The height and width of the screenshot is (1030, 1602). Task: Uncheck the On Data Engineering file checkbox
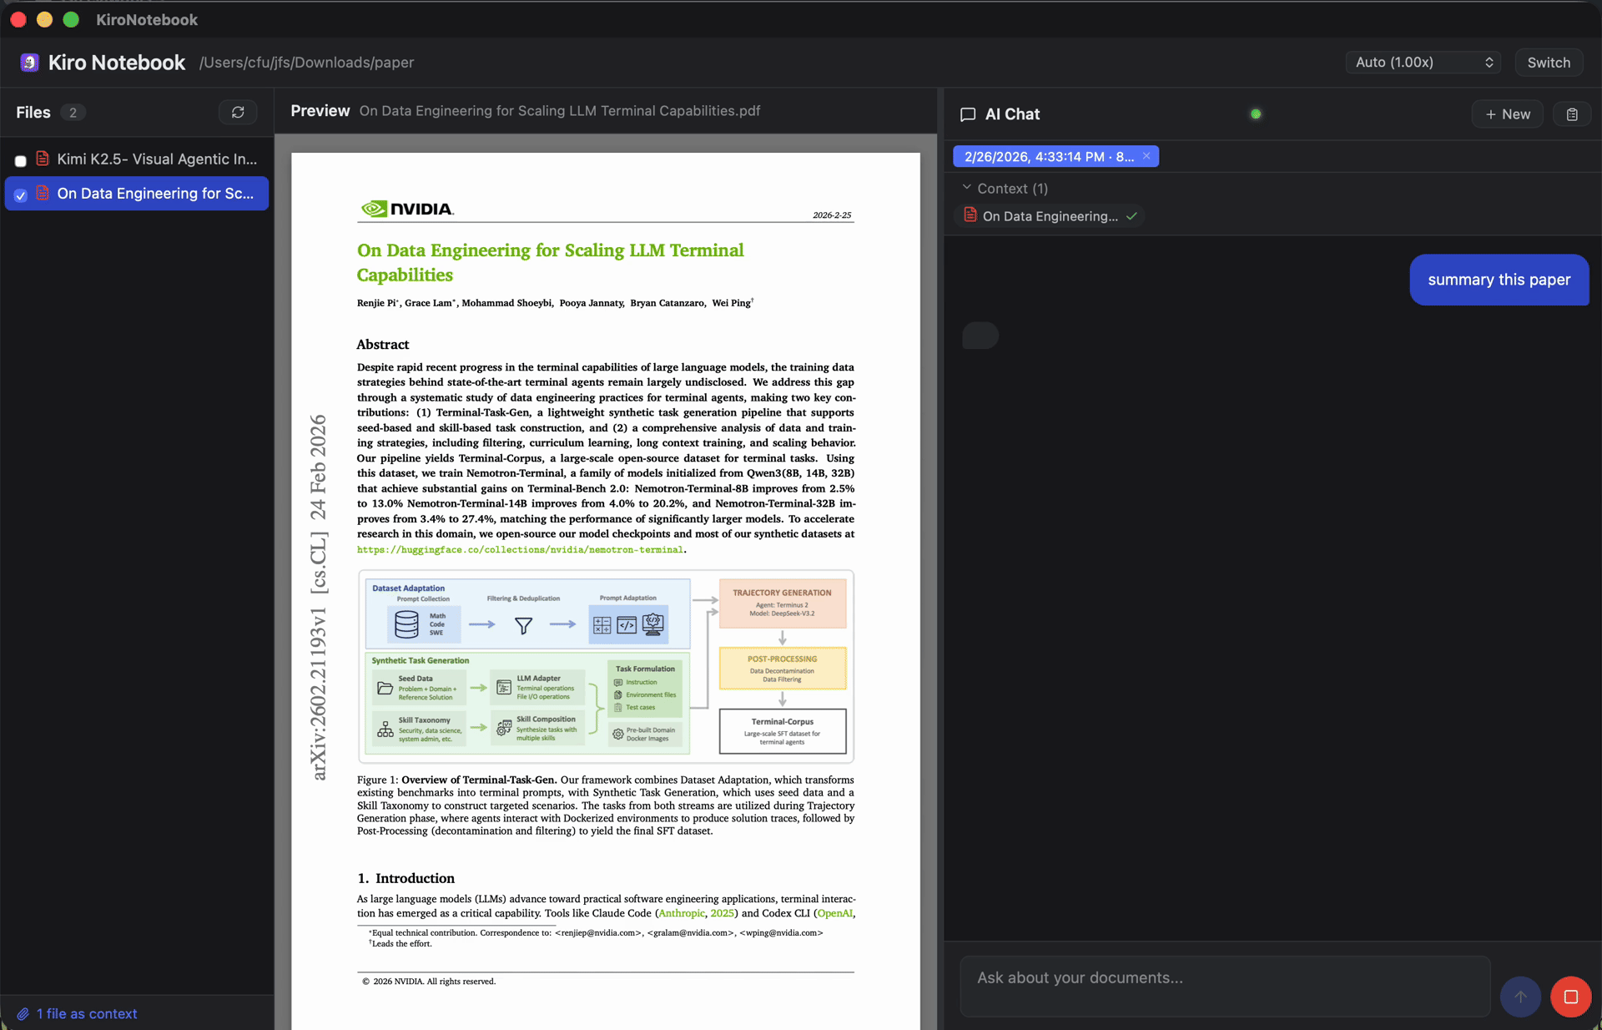pyautogui.click(x=21, y=194)
